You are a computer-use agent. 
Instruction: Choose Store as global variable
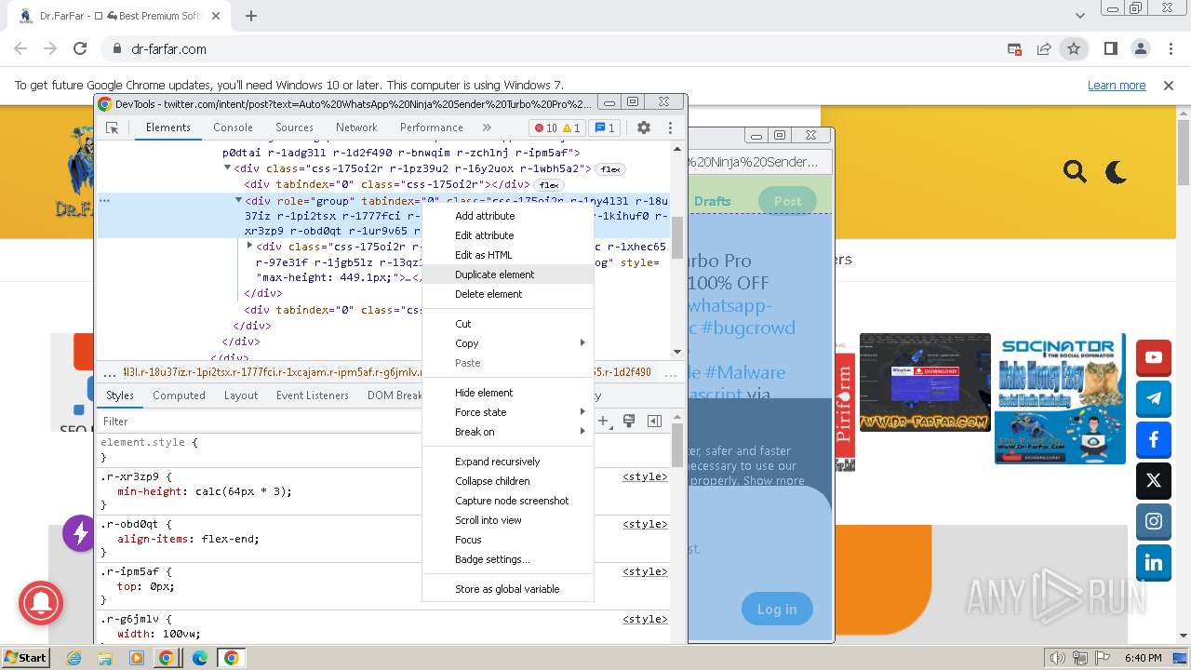508,589
